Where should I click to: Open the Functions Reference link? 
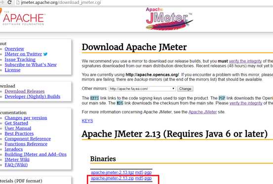click(26, 144)
